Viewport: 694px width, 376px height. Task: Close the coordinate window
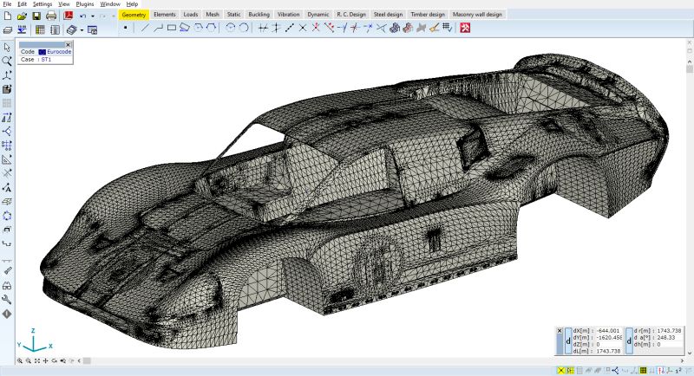click(560, 330)
